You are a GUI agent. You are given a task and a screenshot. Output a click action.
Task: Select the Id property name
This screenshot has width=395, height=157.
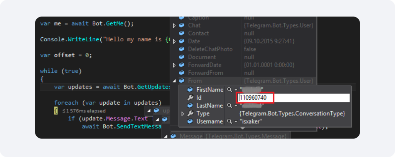[x=199, y=98]
